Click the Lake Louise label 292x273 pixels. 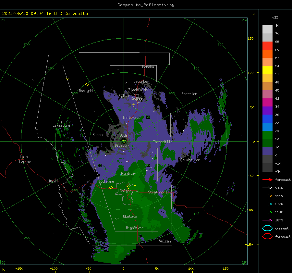point(25,159)
